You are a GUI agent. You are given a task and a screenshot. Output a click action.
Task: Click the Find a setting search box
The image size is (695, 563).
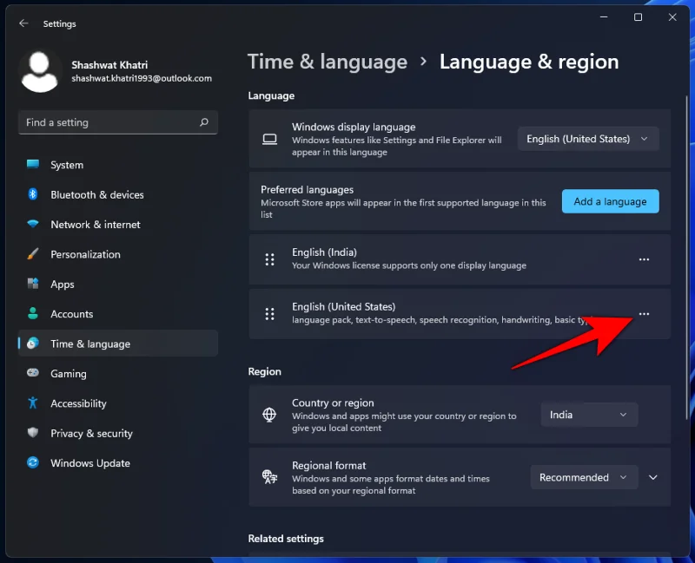[117, 122]
